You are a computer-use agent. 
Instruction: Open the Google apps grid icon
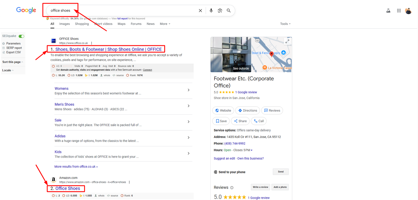399,10
